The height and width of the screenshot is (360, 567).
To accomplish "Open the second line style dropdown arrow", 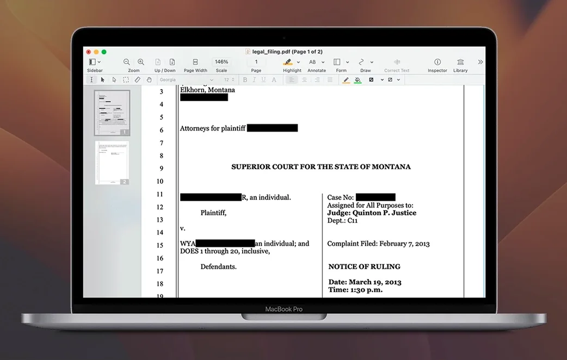I will tap(398, 80).
